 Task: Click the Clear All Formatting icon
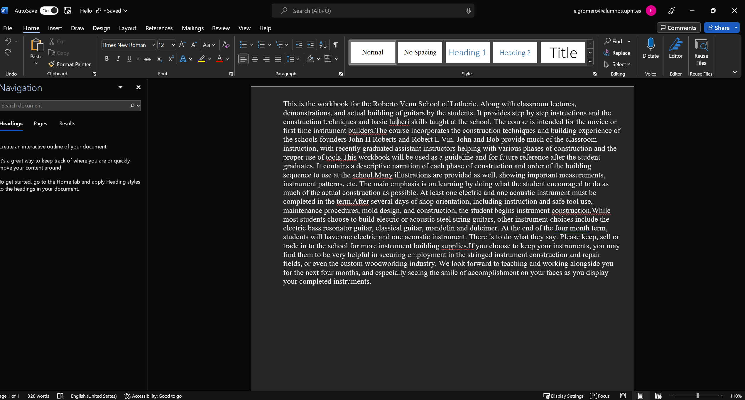click(226, 45)
